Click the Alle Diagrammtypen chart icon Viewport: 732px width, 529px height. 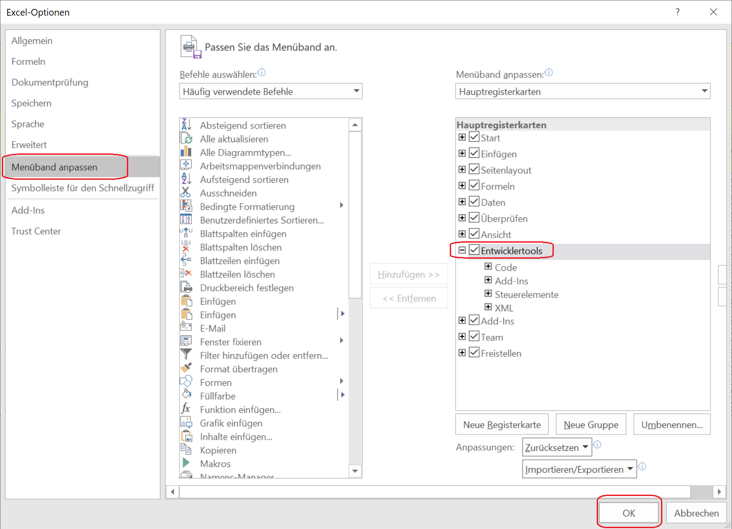(x=186, y=152)
